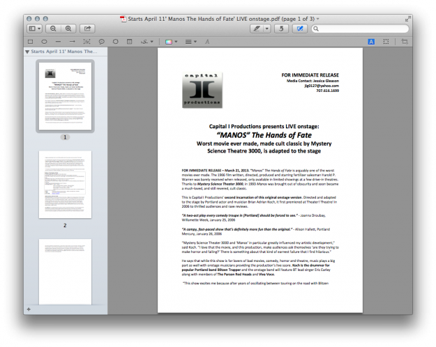
Task: Open the fonts button
Action: 207,42
